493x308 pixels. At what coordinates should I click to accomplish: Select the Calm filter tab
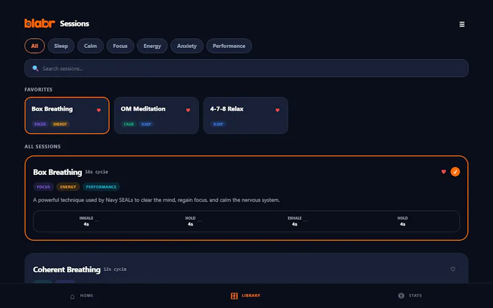click(90, 46)
